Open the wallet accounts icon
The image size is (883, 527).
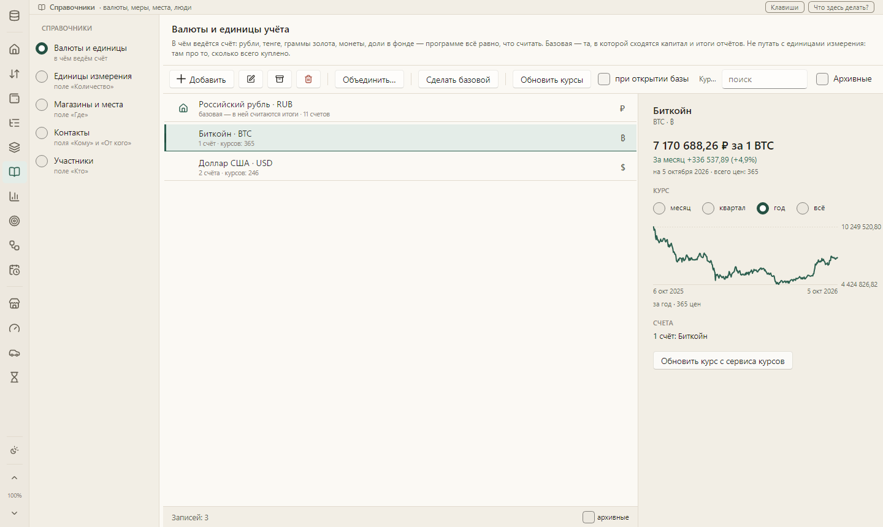pyautogui.click(x=15, y=98)
